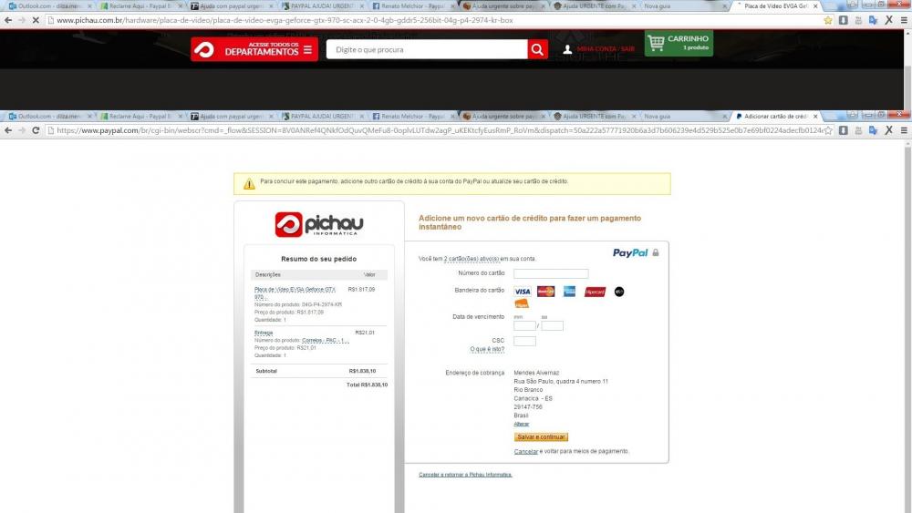The height and width of the screenshot is (513, 912).
Task: Select the black Elo card icon
Action: coord(619,292)
